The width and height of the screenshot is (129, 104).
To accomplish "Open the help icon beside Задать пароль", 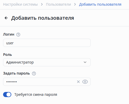I will tap(34, 74).
